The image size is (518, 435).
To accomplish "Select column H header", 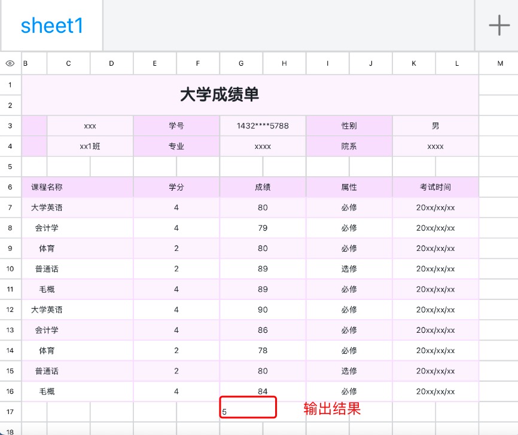I will point(285,63).
